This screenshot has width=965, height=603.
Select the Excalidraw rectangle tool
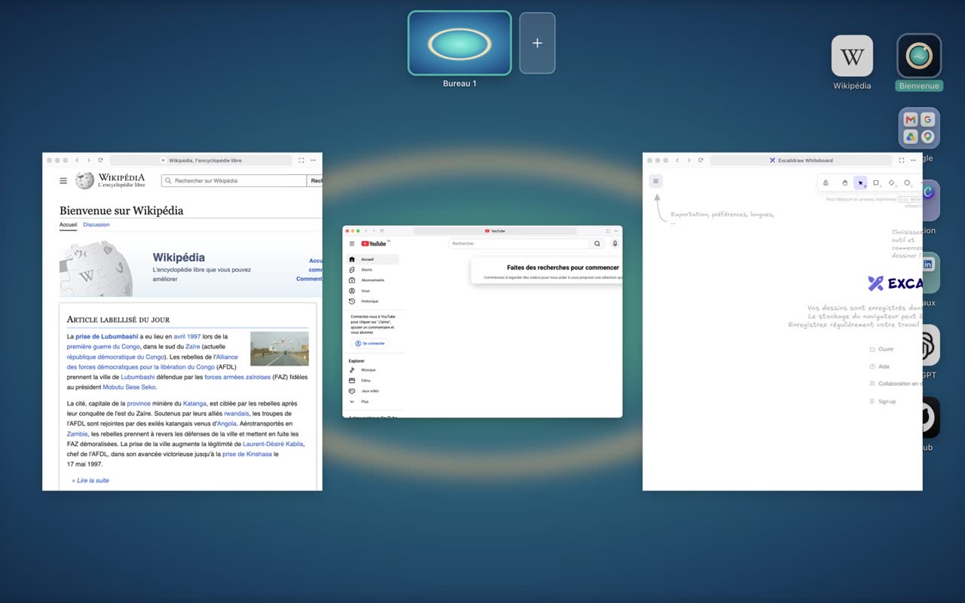[876, 182]
